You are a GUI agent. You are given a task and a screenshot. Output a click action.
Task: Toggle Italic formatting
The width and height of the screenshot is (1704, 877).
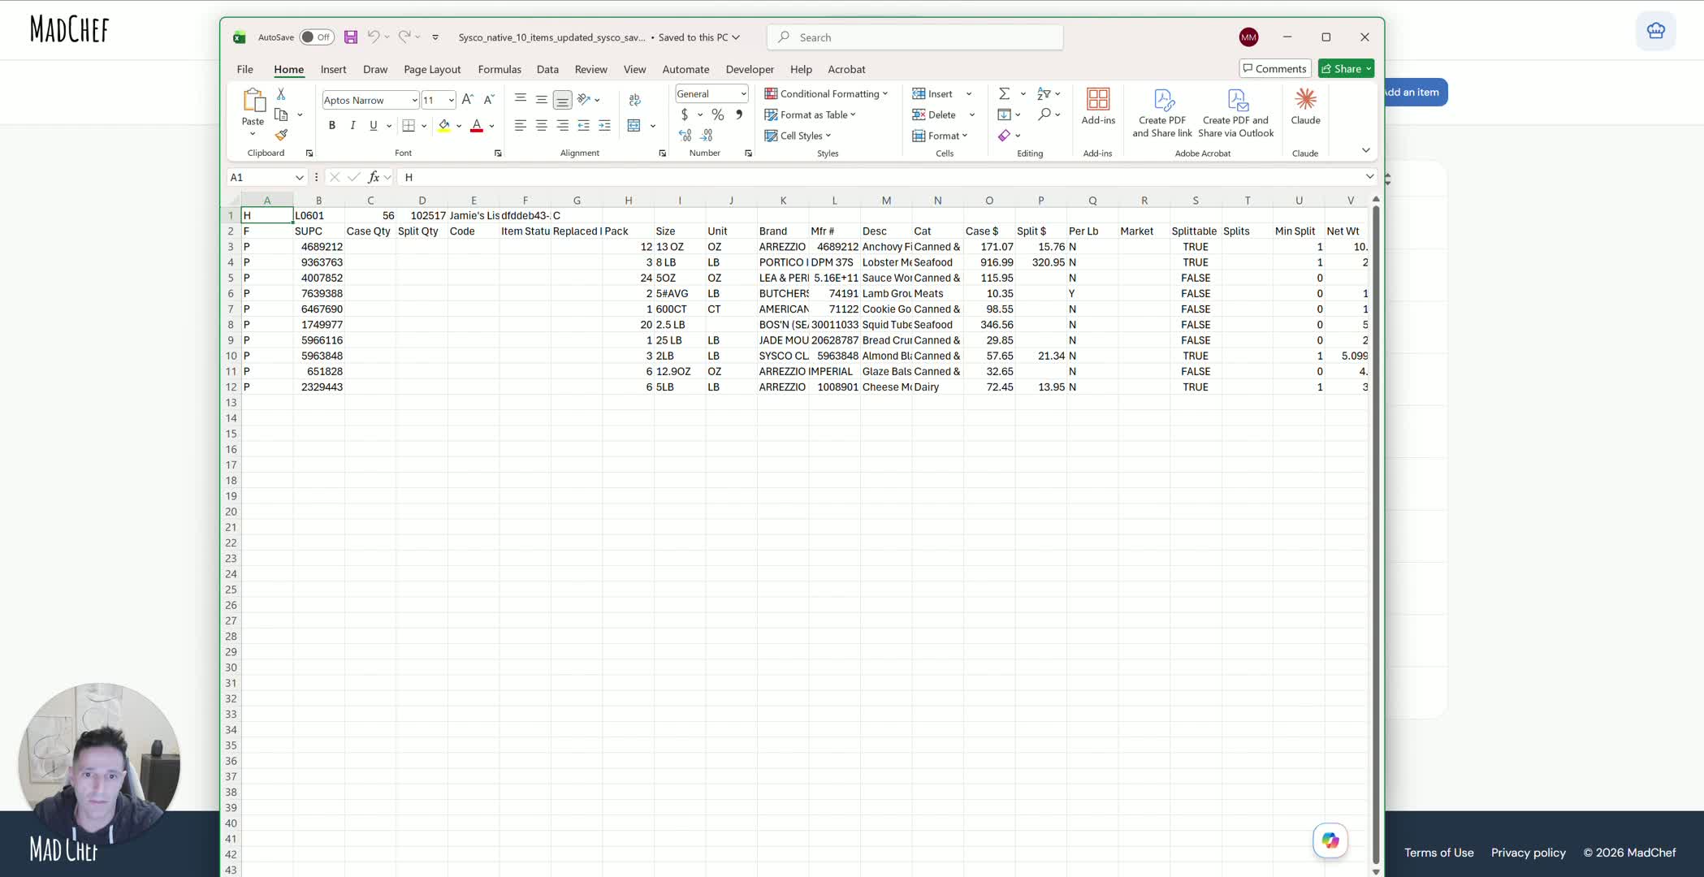(x=352, y=125)
